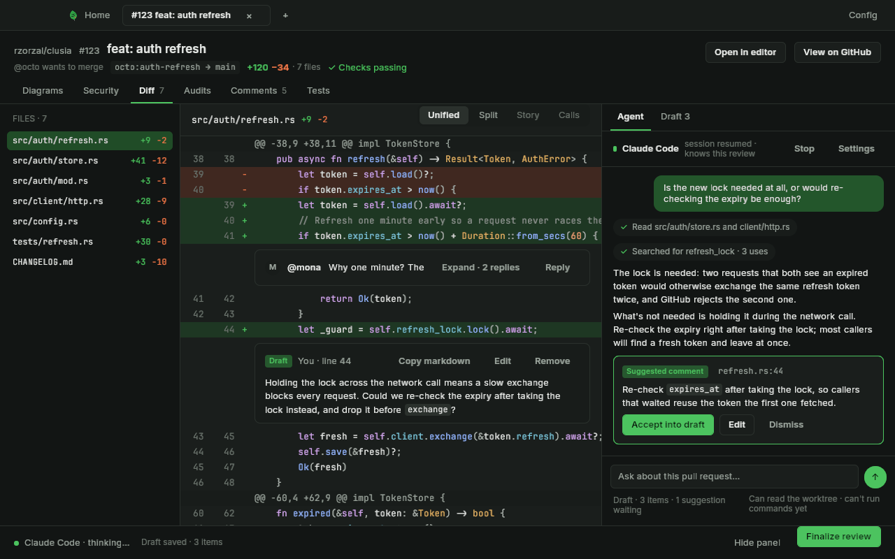Open CHANGELOG.md in the files list
This screenshot has width=895, height=559.
[89, 262]
